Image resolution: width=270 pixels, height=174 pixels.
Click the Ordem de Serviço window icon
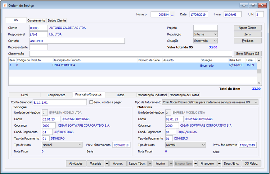tap(4, 5)
